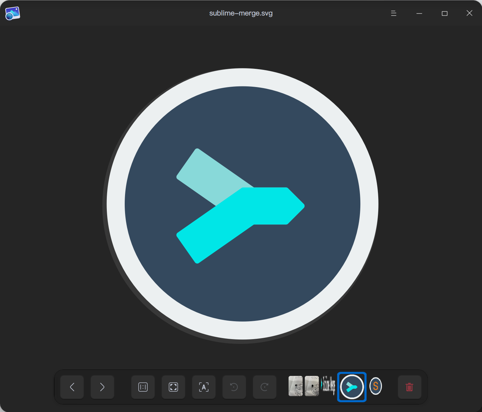Show image at 1:1 actual size

point(143,387)
